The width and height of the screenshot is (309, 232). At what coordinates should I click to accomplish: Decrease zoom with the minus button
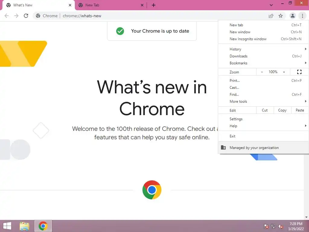[x=262, y=72]
